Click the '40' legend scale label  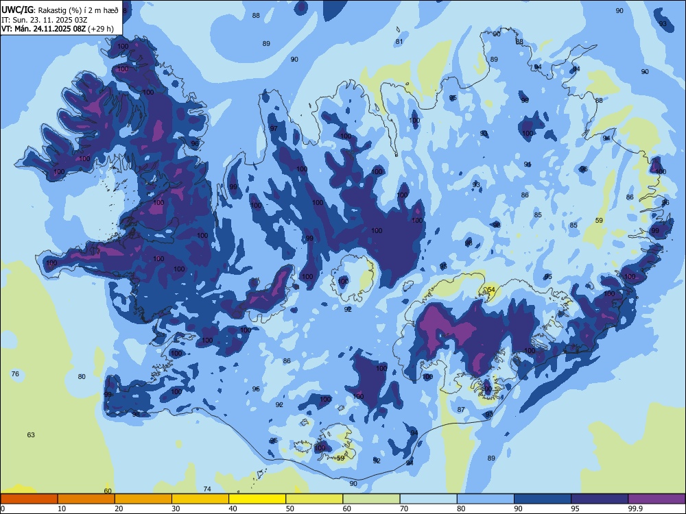tap(233, 509)
